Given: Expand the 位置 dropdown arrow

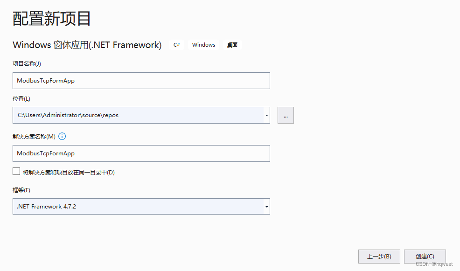Looking at the screenshot, I should 266,115.
